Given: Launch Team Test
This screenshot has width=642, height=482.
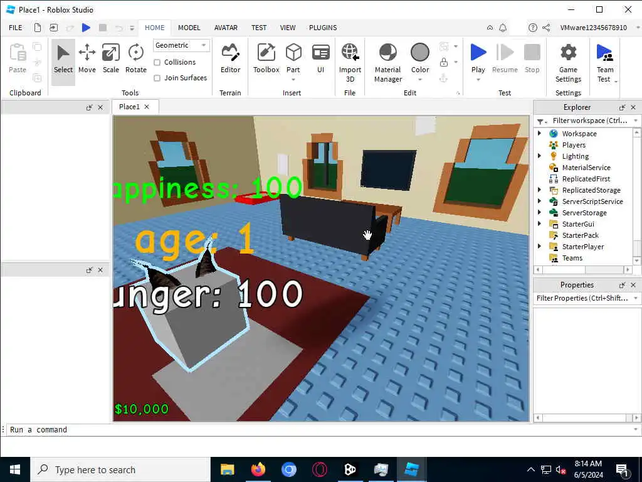Looking at the screenshot, I should pos(604,63).
